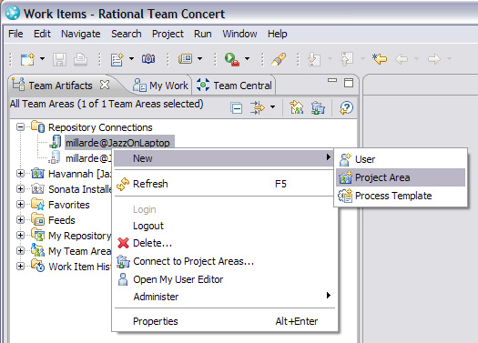Choose Delete... from the context menu
The width and height of the screenshot is (478, 343).
tap(225, 243)
